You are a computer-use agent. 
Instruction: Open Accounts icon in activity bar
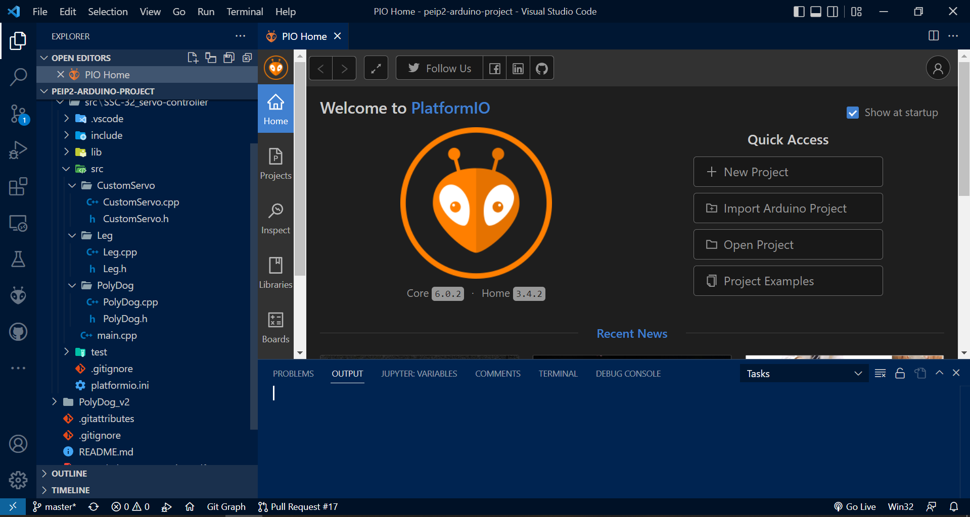[x=18, y=444]
